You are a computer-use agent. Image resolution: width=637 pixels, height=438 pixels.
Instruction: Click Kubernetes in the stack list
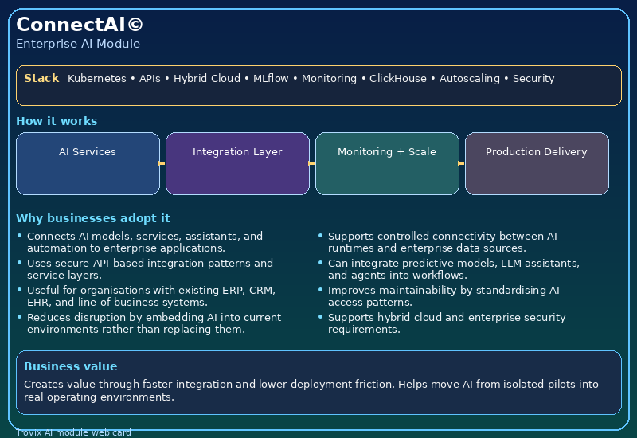pos(97,79)
